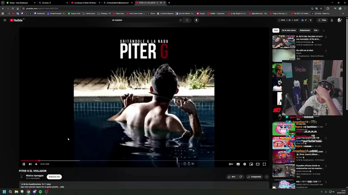Viewport: 348px width, 195px height.
Task: Open the Windows Start menu
Action: pyautogui.click(x=4, y=192)
